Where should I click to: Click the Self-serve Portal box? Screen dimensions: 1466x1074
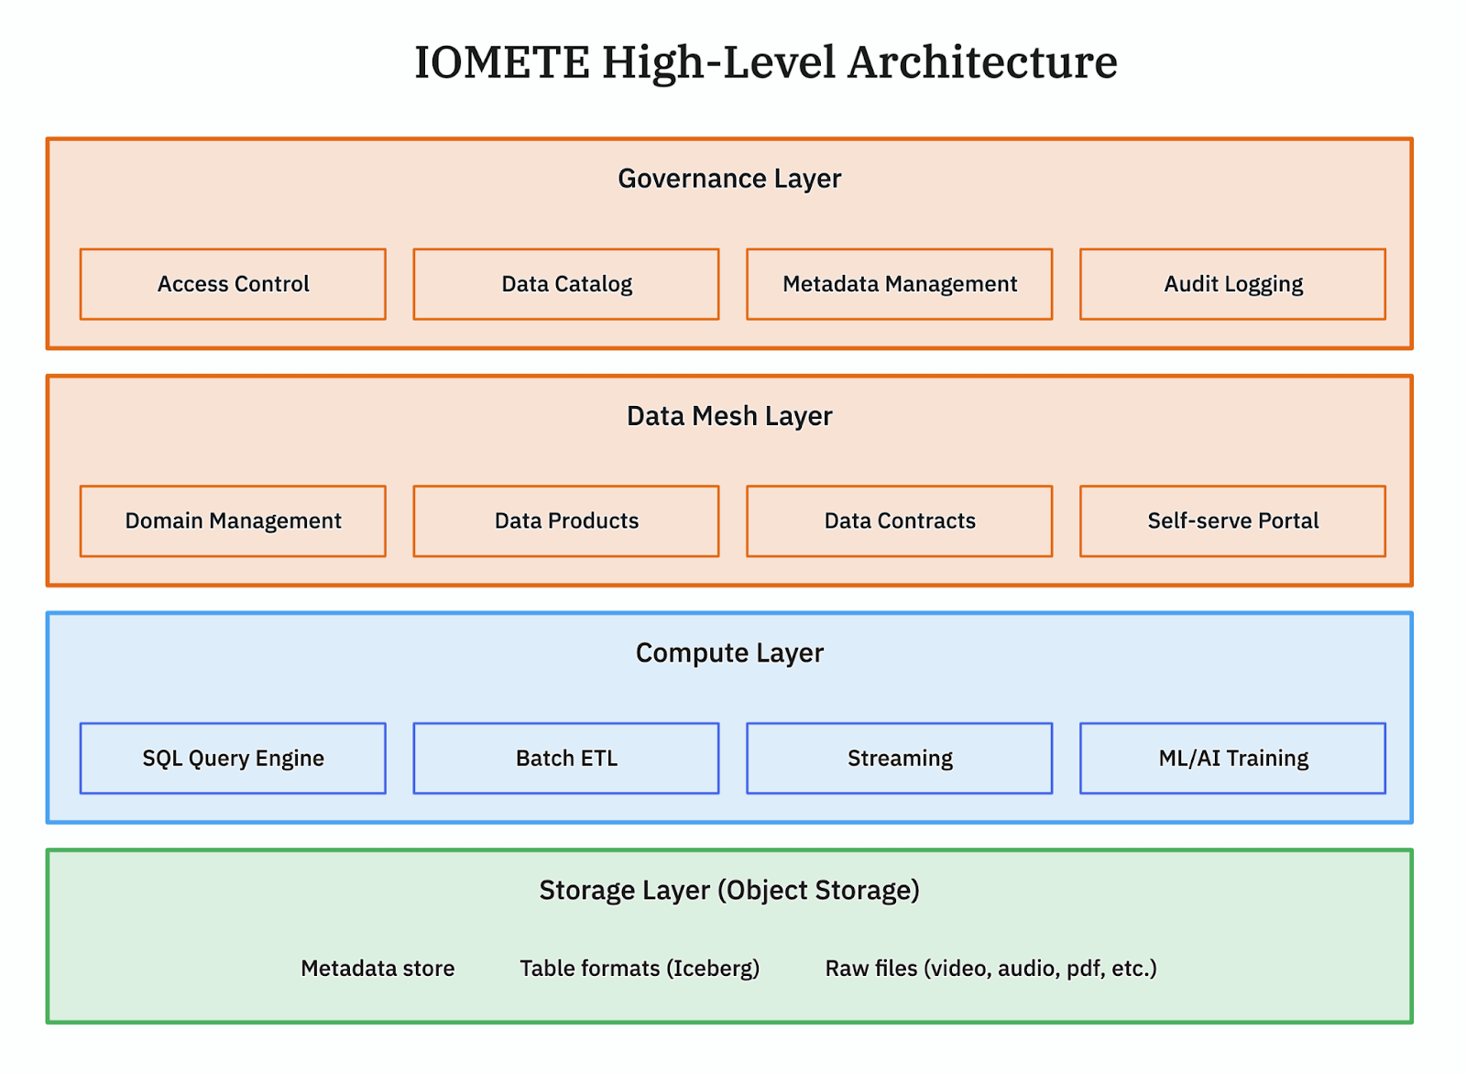point(1233,521)
